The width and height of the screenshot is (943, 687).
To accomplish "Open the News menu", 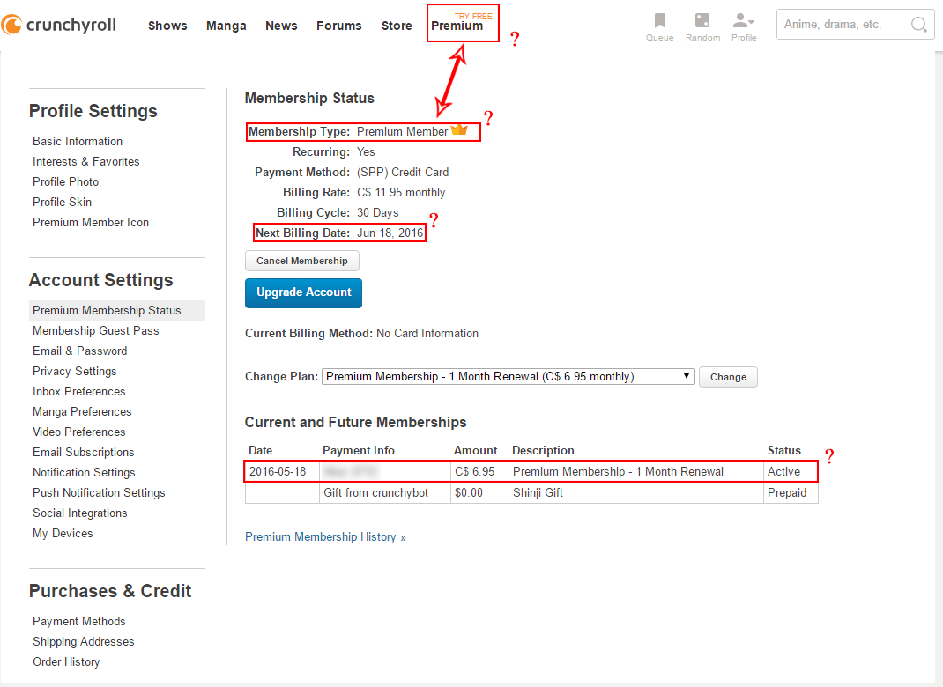I will (x=281, y=26).
